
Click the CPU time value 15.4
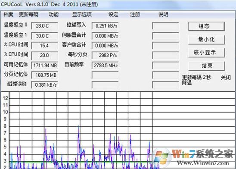[44, 46]
